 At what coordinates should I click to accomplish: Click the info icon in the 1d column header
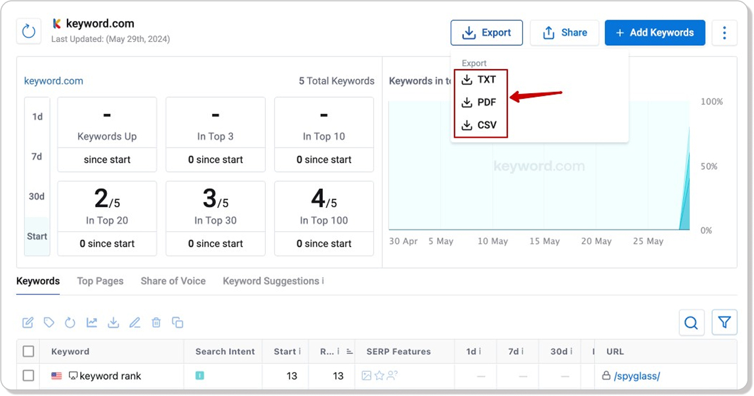(x=480, y=351)
